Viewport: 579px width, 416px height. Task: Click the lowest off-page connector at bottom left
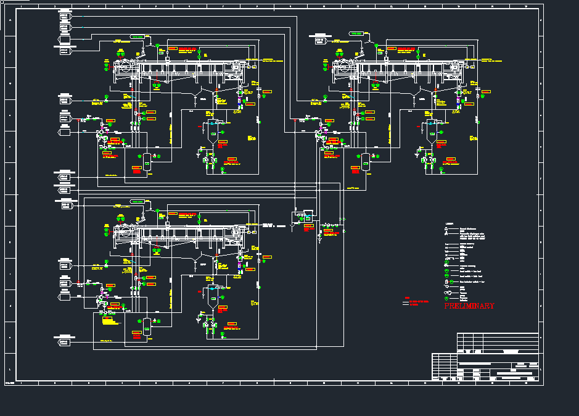point(64,341)
